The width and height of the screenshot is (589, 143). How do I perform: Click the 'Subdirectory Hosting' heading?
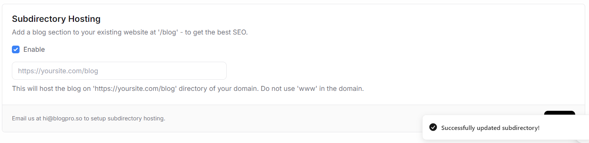[x=56, y=19]
